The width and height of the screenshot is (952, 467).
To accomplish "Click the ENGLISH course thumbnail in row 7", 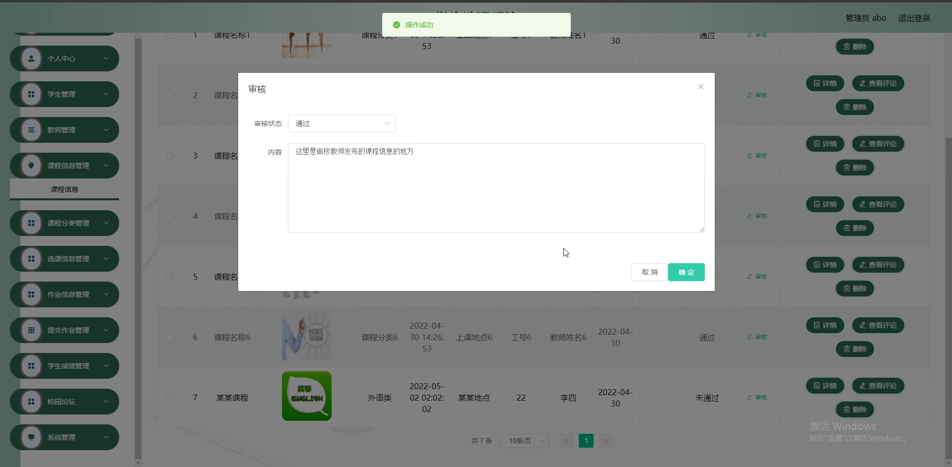I will coord(307,396).
